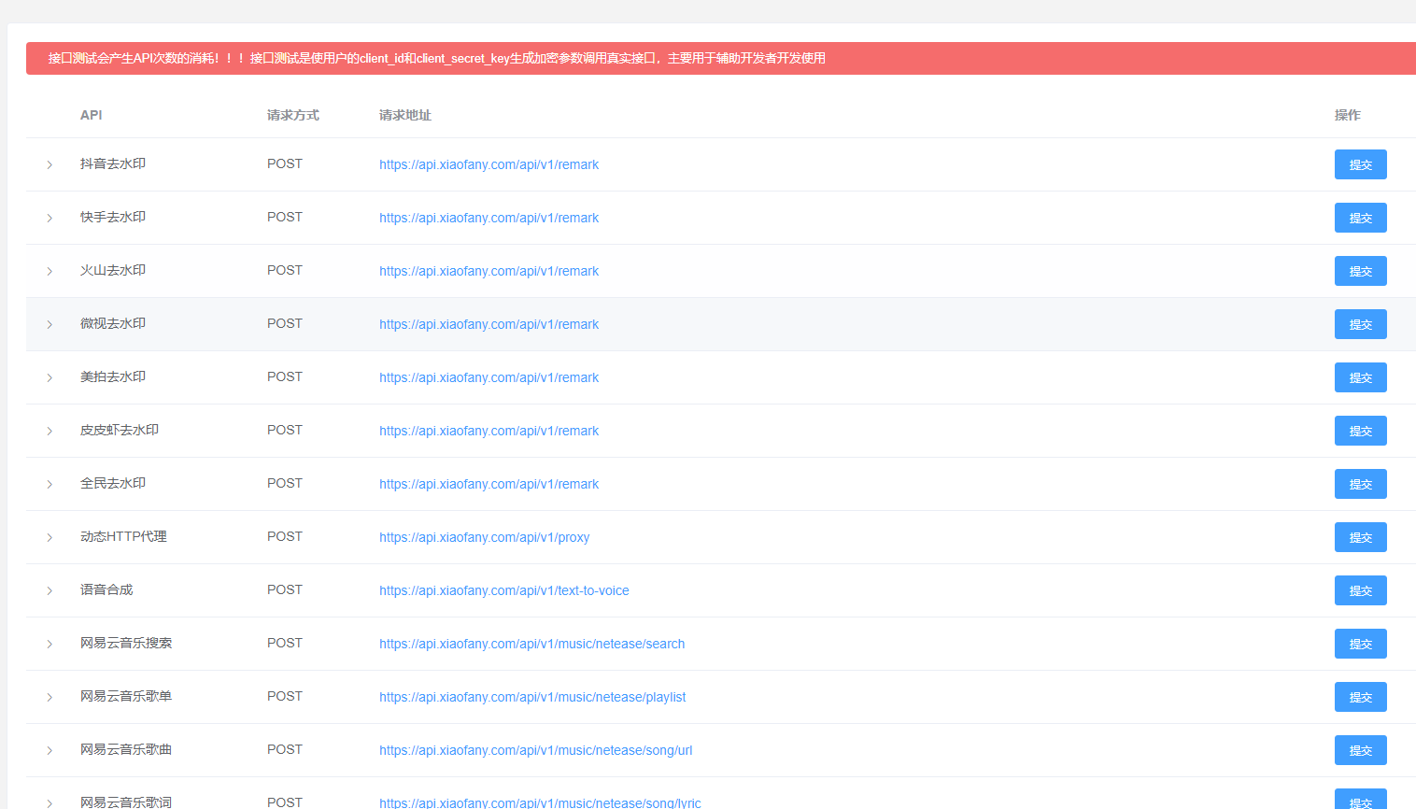Select the 动态HTTP代理 API name
1416x809 pixels.
tap(123, 536)
